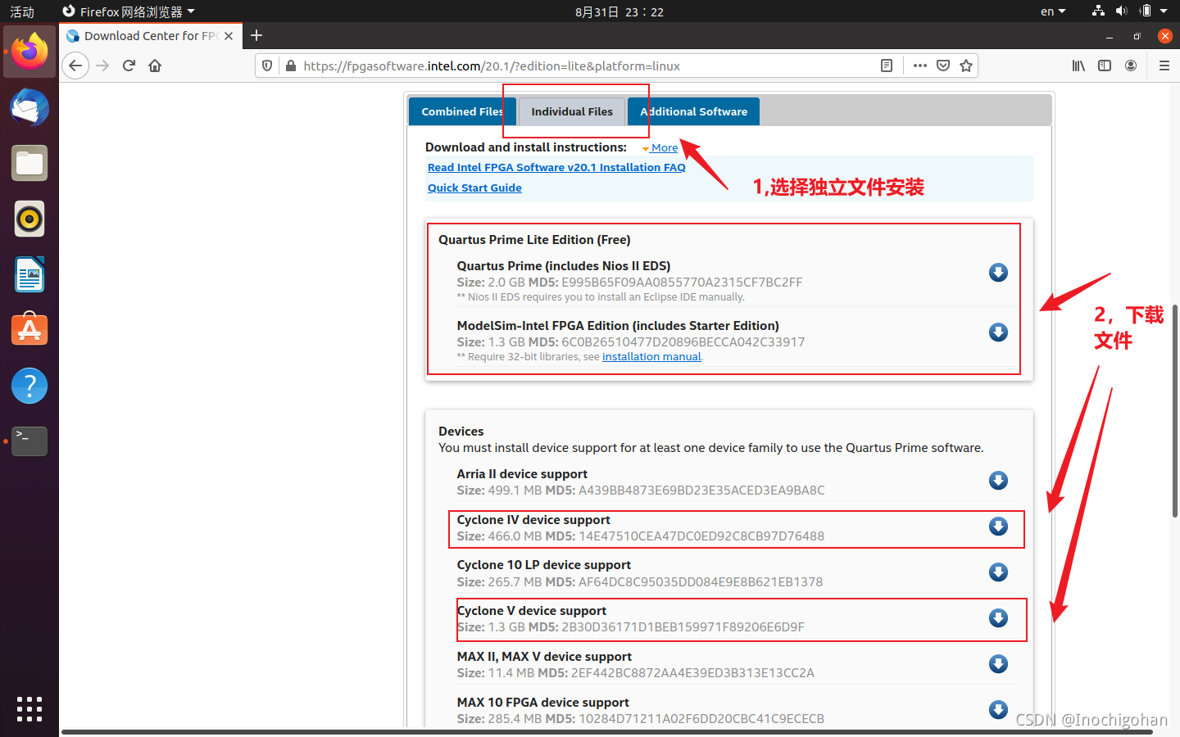
Task: Open Terminal from dock
Action: point(29,441)
